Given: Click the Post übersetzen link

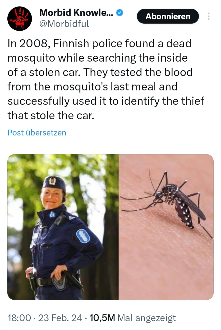Looking at the screenshot, I should coord(37,133).
